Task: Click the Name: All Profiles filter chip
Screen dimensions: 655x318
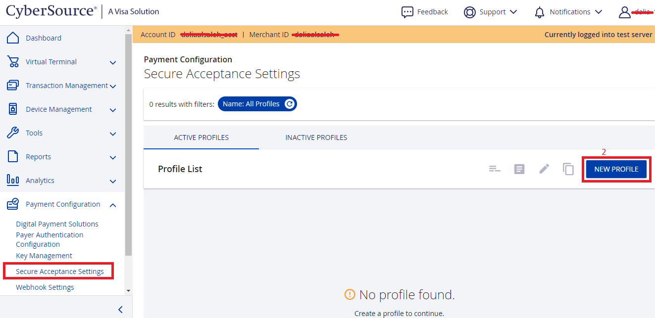Action: (257, 104)
